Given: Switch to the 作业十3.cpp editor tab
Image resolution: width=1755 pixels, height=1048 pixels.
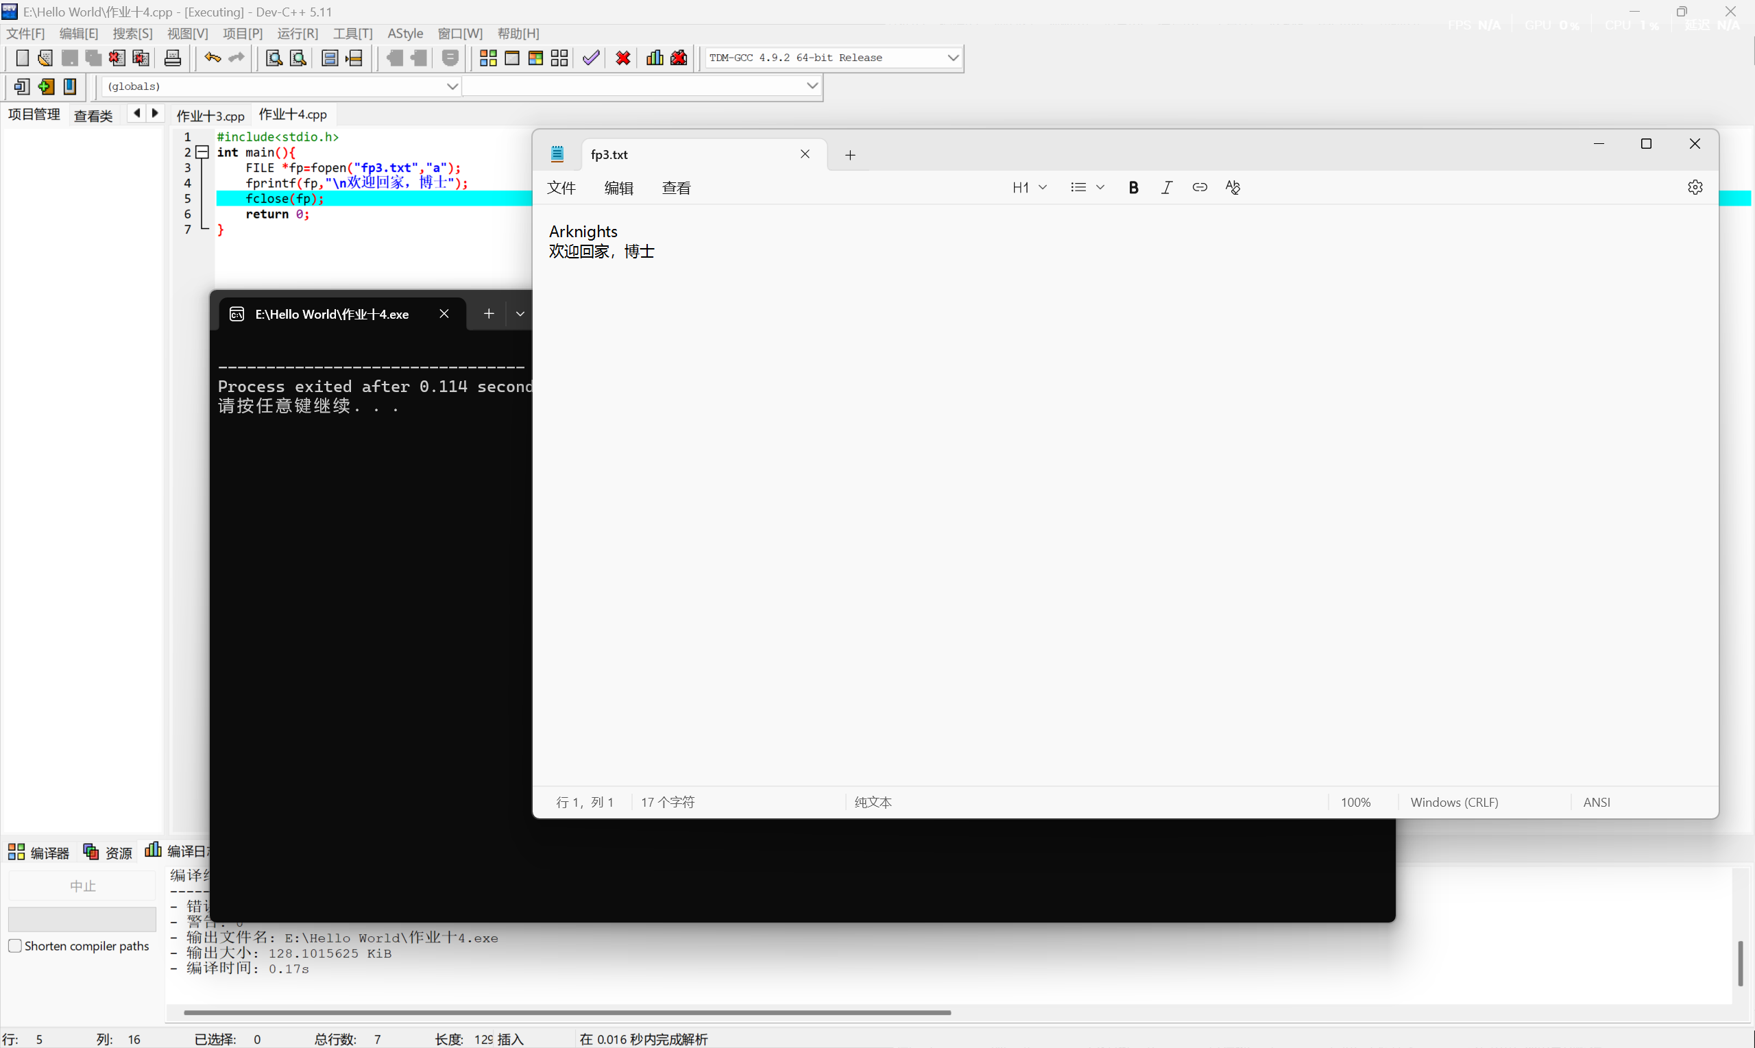Looking at the screenshot, I should [210, 115].
